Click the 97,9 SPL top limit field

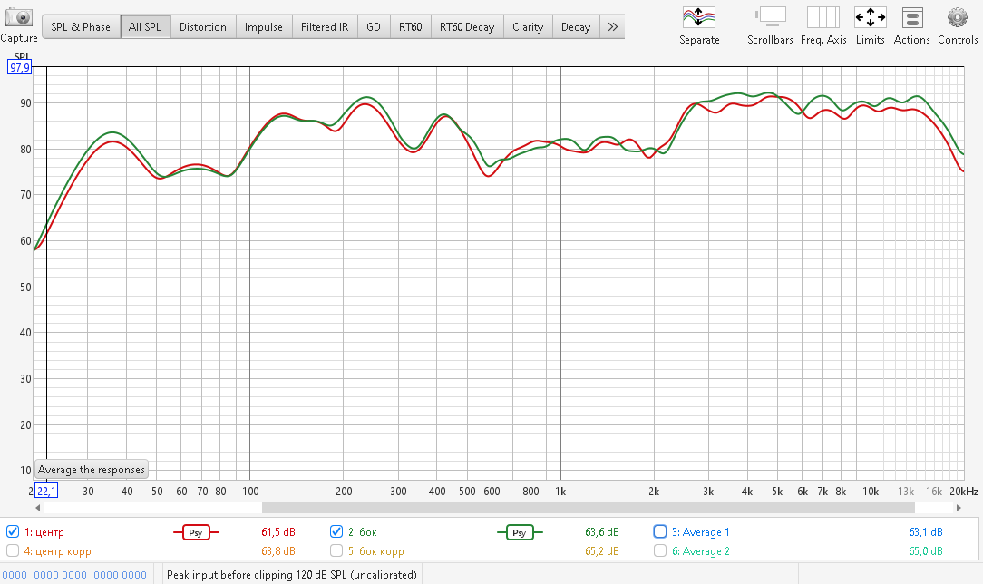click(19, 67)
